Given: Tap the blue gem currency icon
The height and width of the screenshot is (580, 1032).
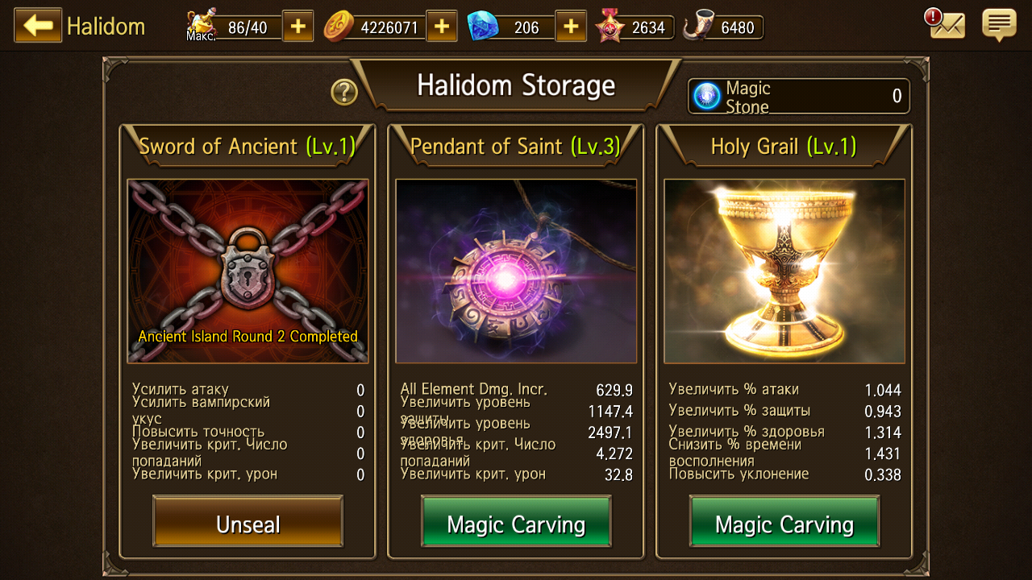Looking at the screenshot, I should 482,27.
